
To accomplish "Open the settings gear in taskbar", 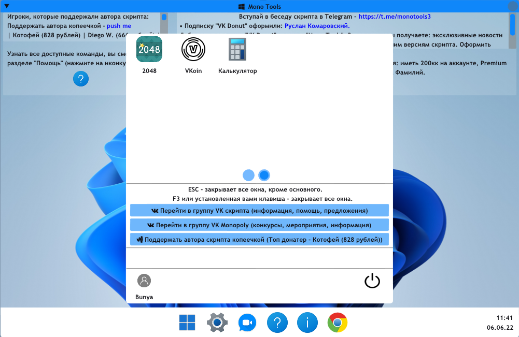I will coord(217,323).
